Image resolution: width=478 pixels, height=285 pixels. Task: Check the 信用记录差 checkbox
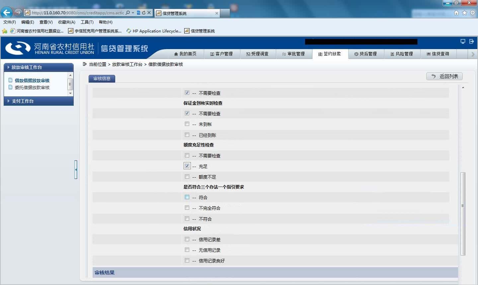pyautogui.click(x=187, y=239)
